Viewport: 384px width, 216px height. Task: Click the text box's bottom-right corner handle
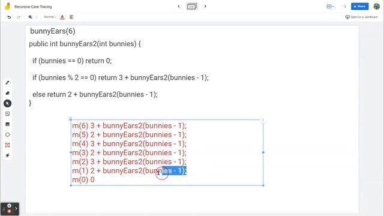(x=263, y=185)
